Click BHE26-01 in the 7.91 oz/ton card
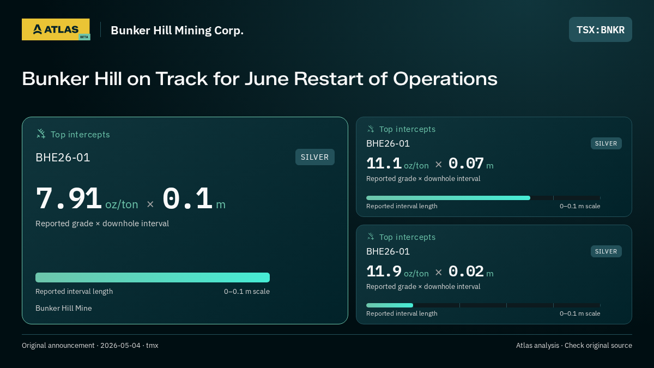 [63, 158]
